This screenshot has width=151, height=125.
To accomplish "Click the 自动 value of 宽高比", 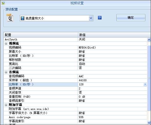I will (82, 64).
